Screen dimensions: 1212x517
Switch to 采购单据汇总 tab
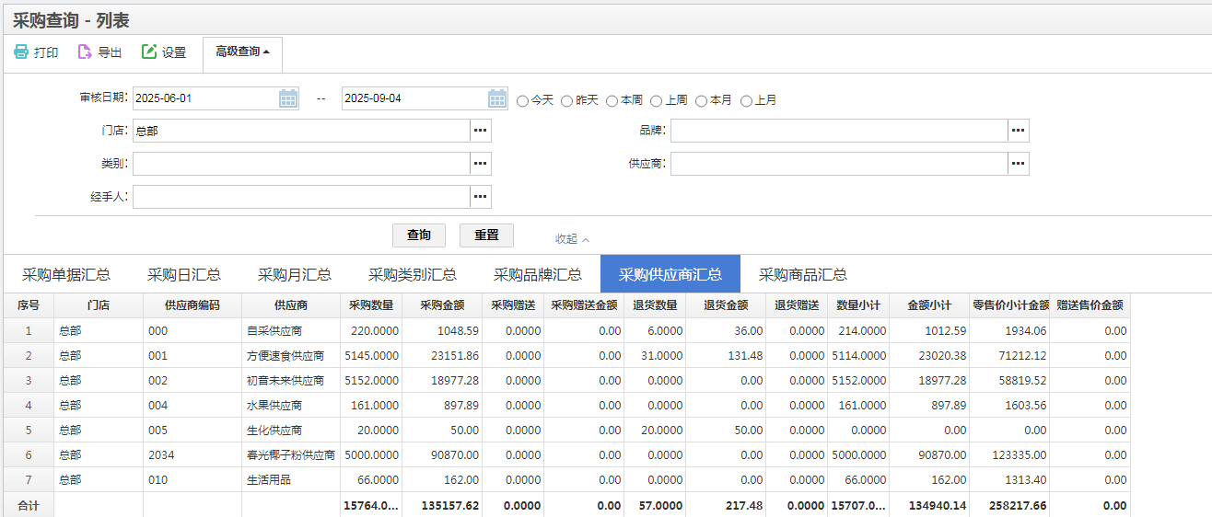[66, 274]
